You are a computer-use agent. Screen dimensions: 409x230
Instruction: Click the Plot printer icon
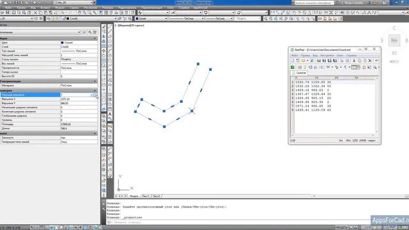(x=13, y=13)
